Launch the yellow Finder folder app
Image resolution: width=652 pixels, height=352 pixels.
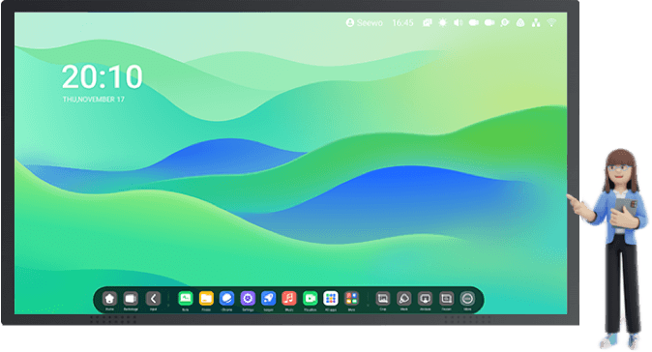click(x=206, y=299)
